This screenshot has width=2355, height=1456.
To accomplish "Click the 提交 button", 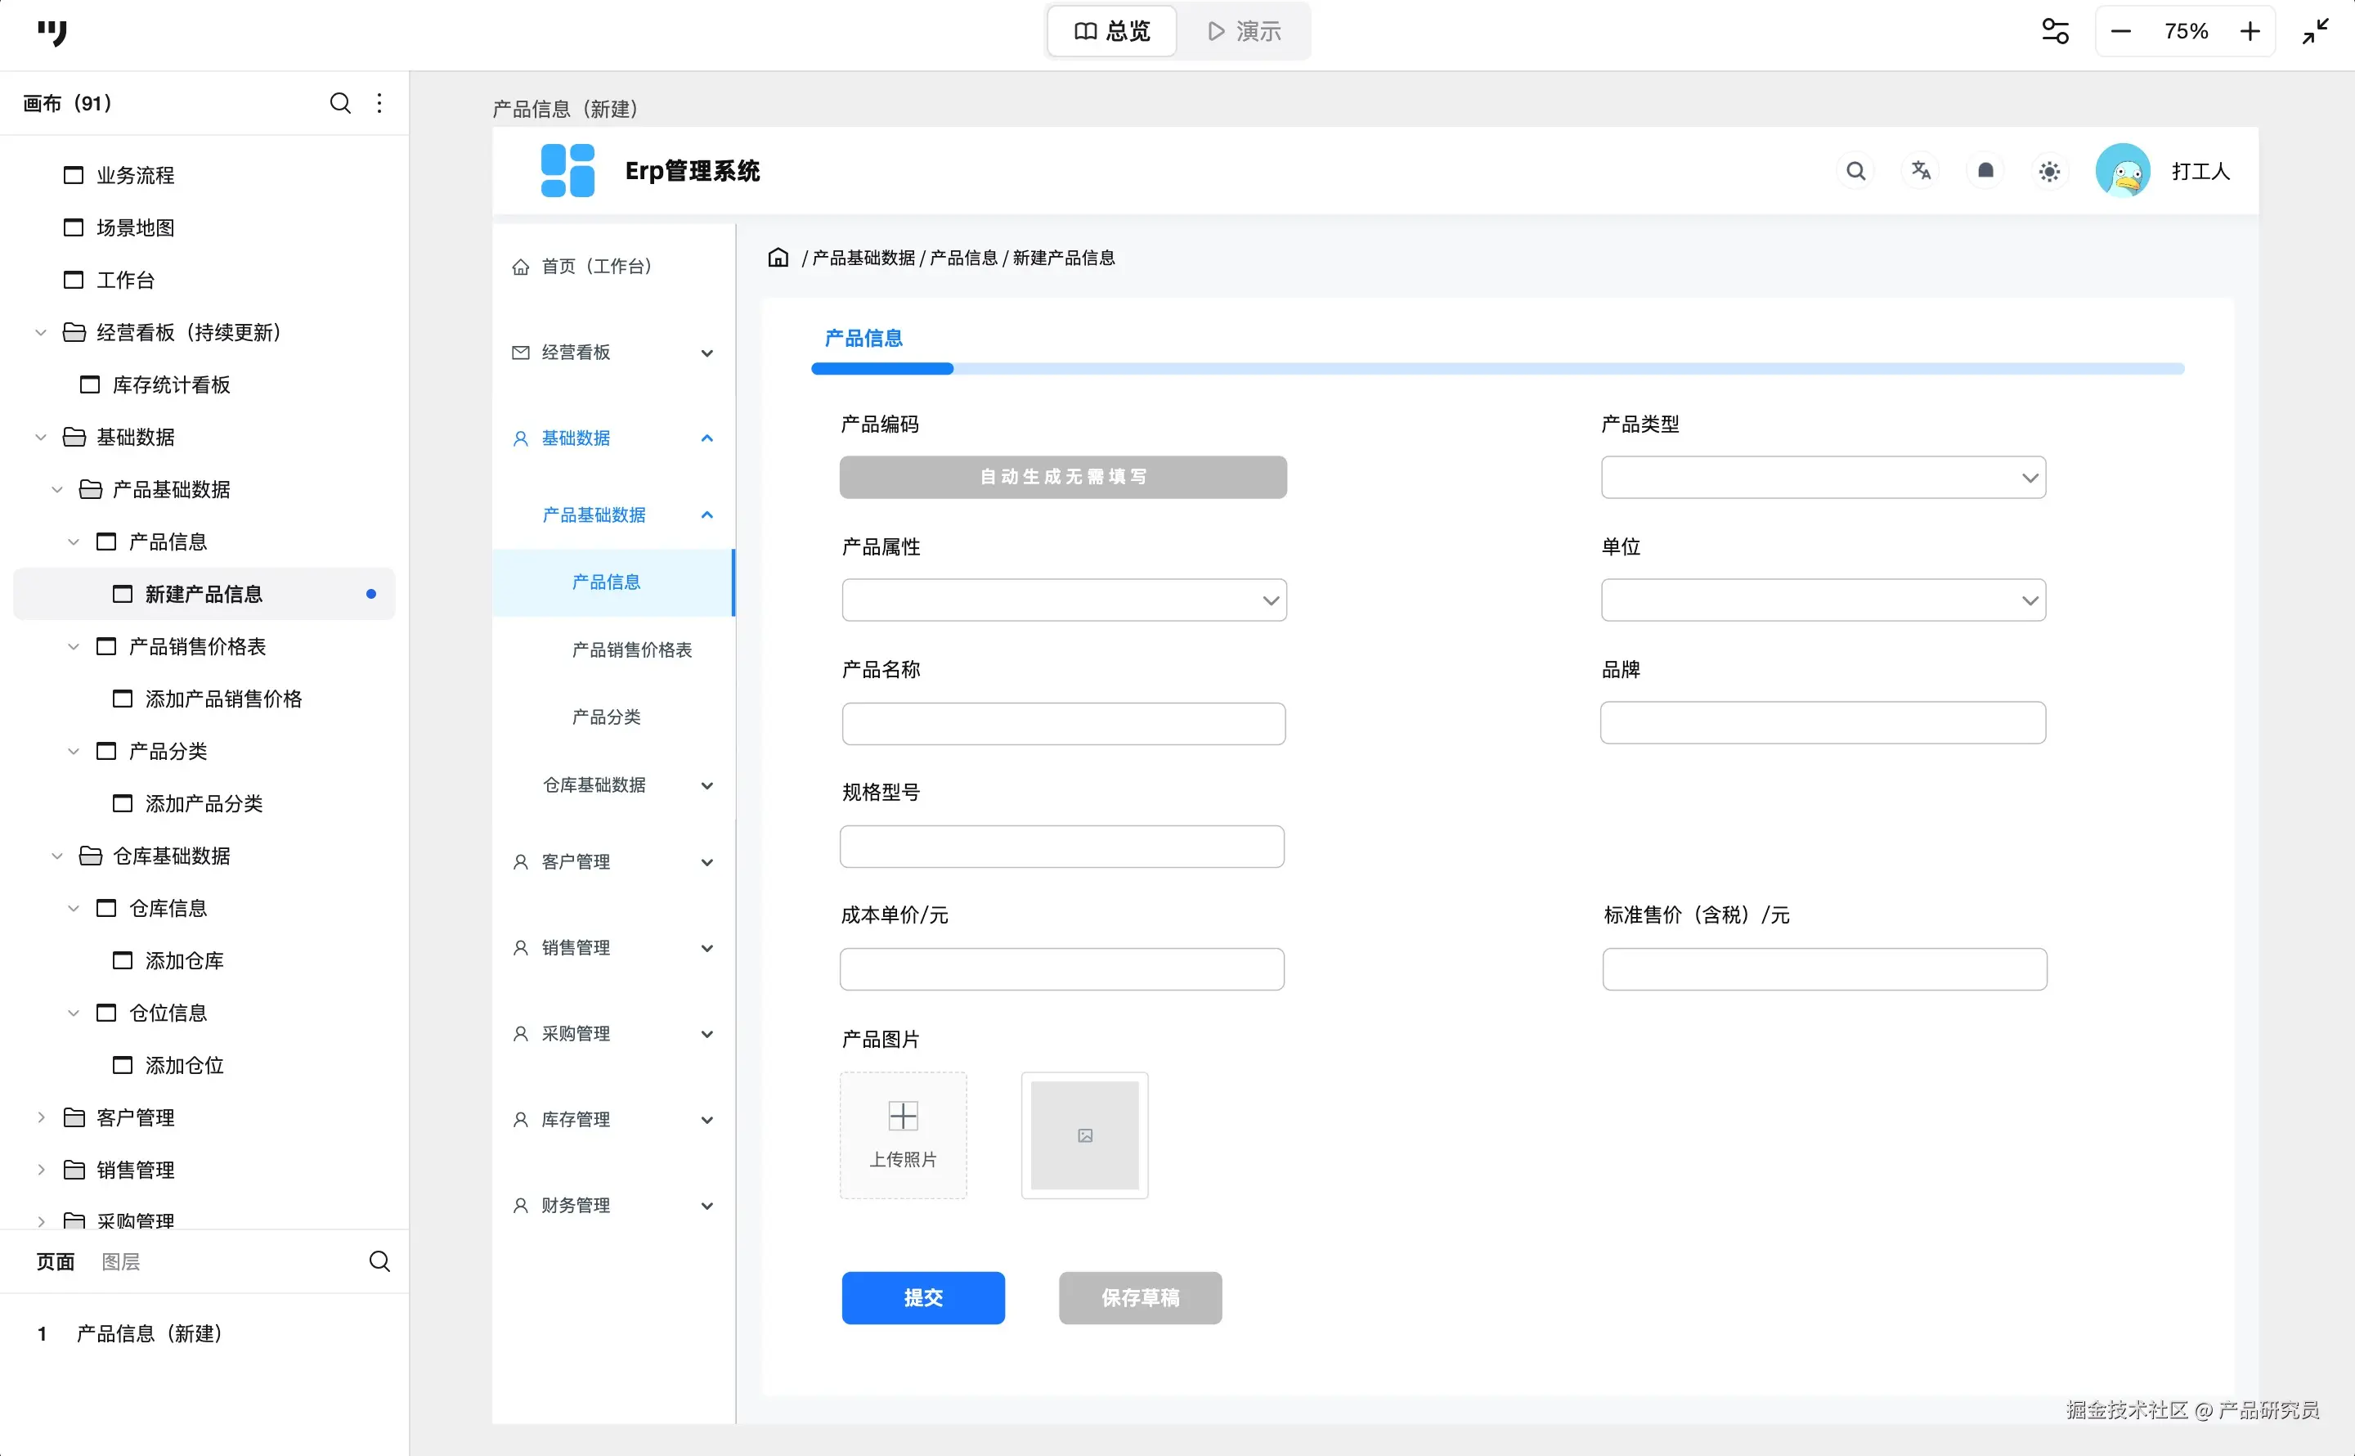I will point(923,1298).
